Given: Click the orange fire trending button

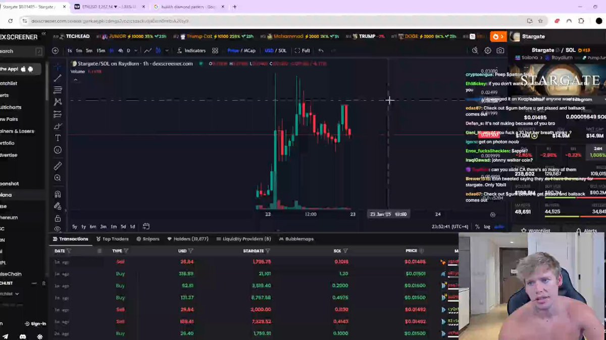Looking at the screenshot, I should (x=498, y=37).
